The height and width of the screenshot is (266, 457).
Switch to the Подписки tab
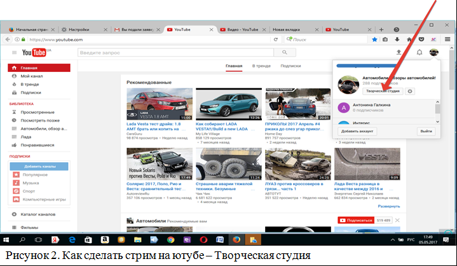[290, 66]
